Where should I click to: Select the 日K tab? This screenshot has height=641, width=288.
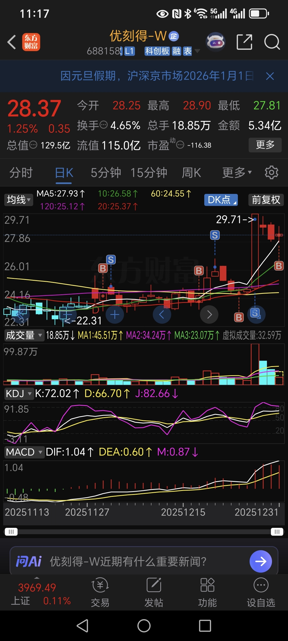pos(64,173)
